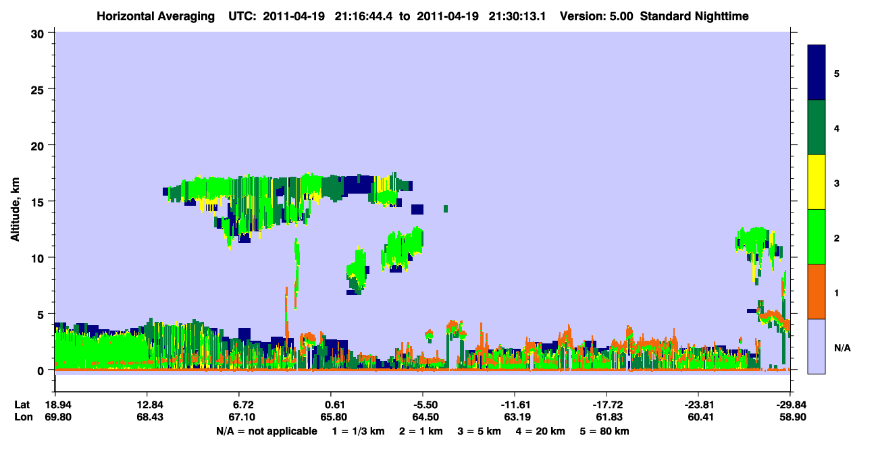Click the longitude value 58.90
The width and height of the screenshot is (878, 450).
[792, 417]
